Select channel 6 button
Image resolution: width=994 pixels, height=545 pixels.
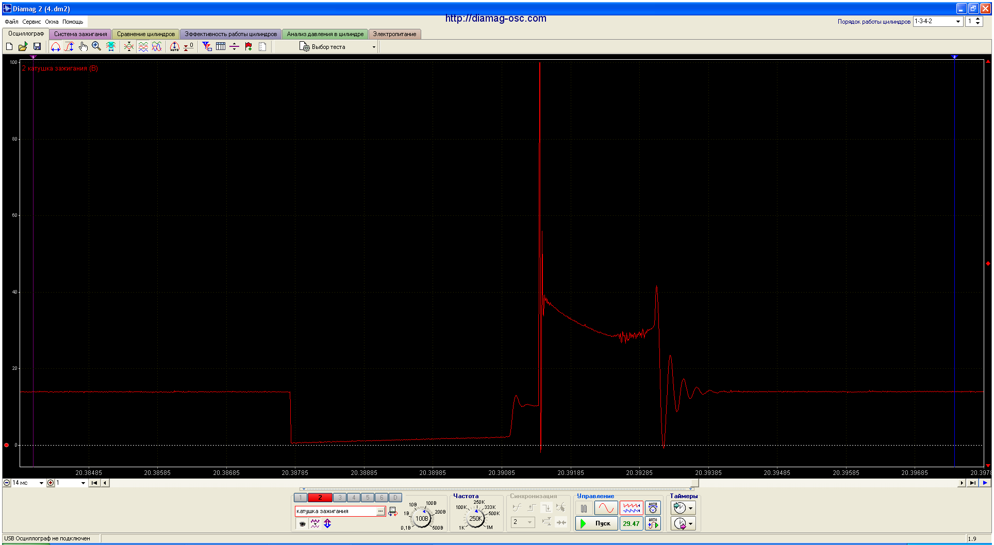pos(381,498)
